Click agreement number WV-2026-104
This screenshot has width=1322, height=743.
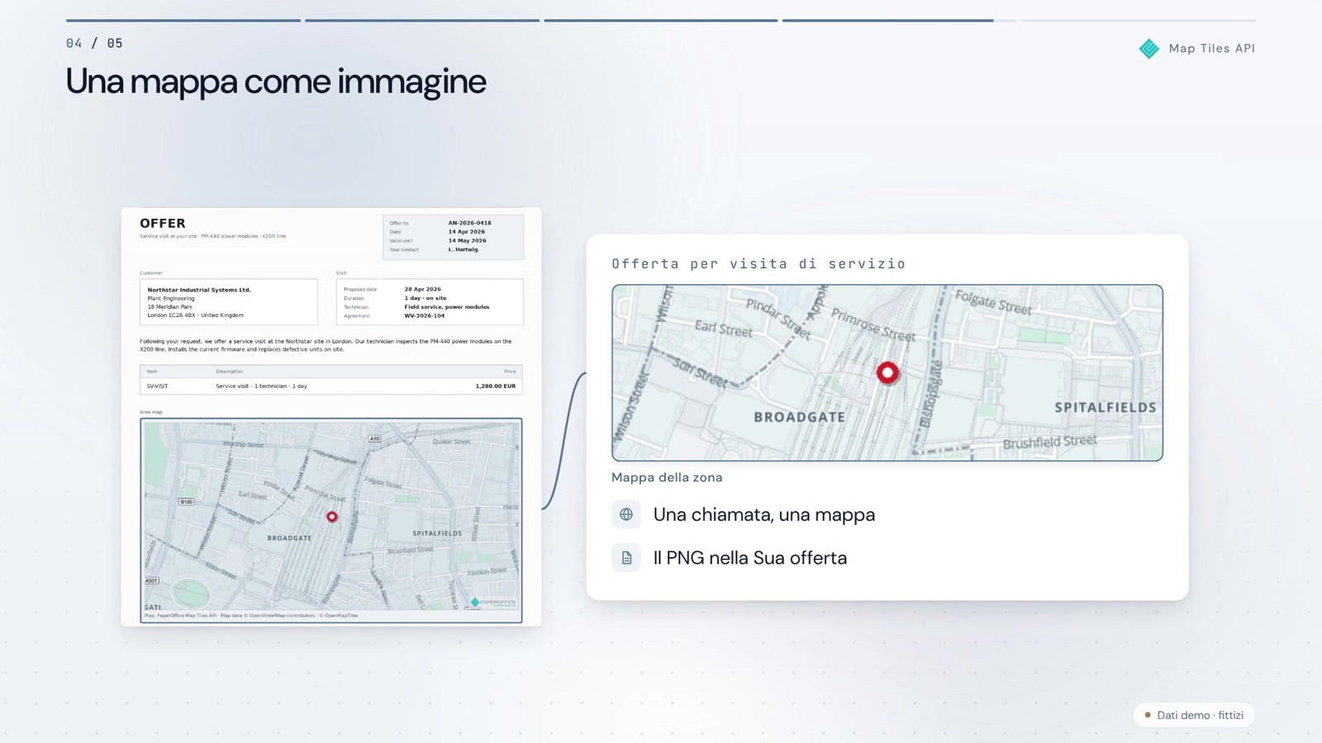[424, 315]
